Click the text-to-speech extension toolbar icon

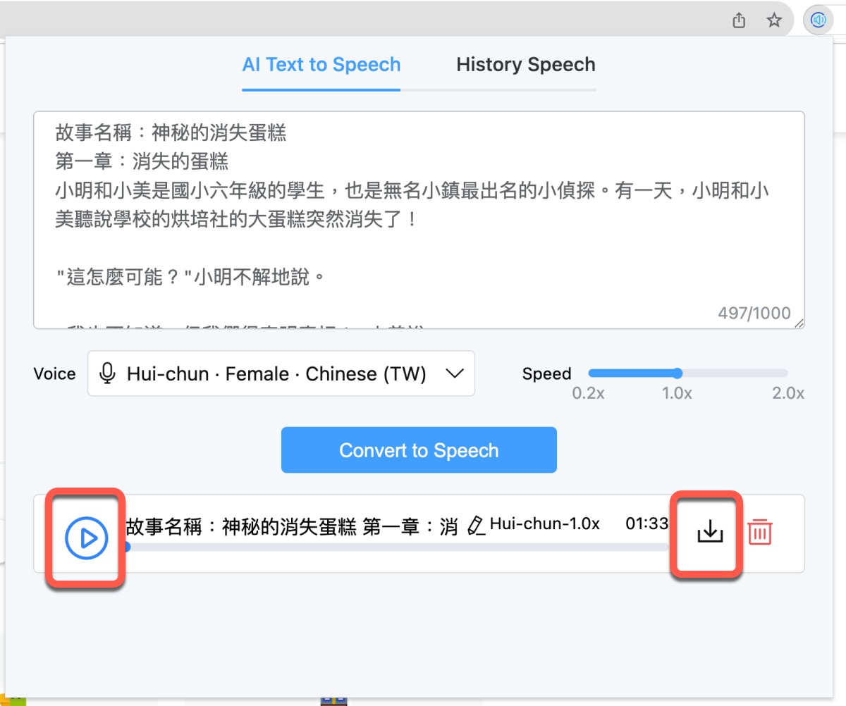tap(818, 20)
